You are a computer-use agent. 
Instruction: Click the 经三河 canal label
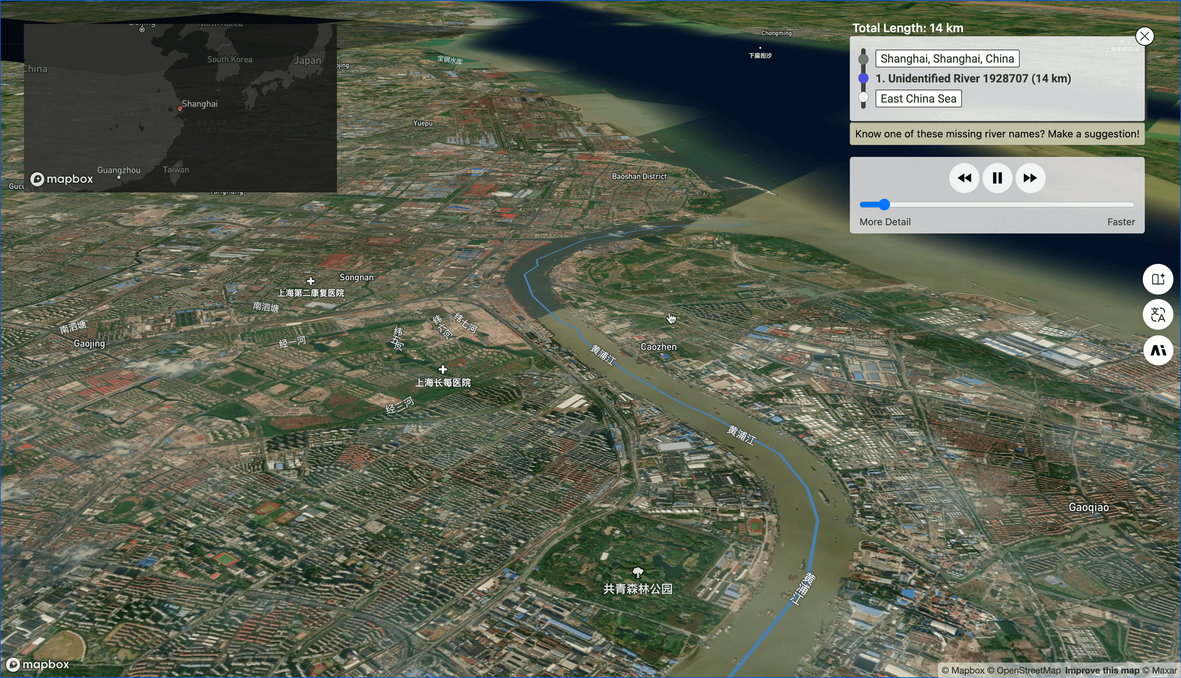(400, 406)
